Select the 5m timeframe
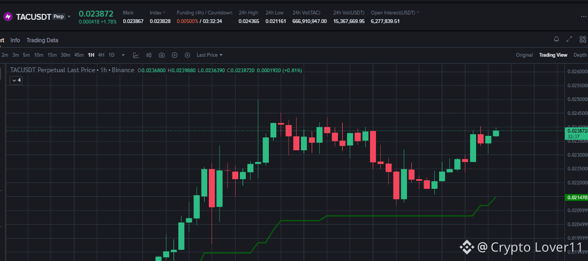 pyautogui.click(x=26, y=55)
